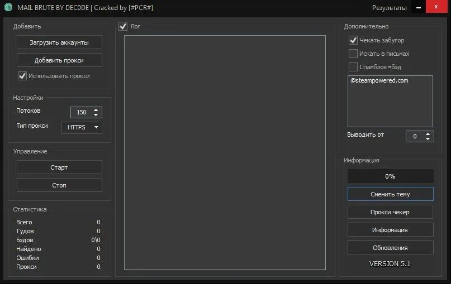Viewport: 451px width, 284px height.
Task: Open the Прокси чекер tool
Action: pyautogui.click(x=390, y=211)
